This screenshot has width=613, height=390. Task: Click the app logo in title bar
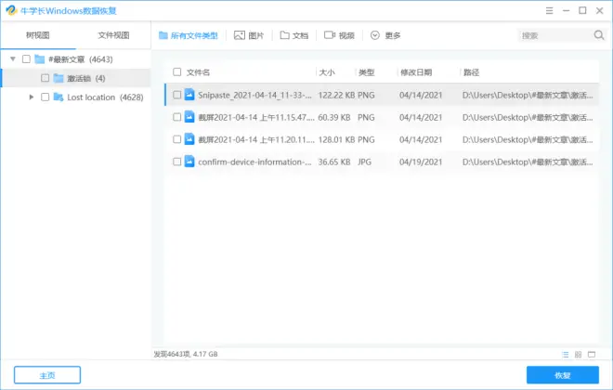click(x=11, y=10)
